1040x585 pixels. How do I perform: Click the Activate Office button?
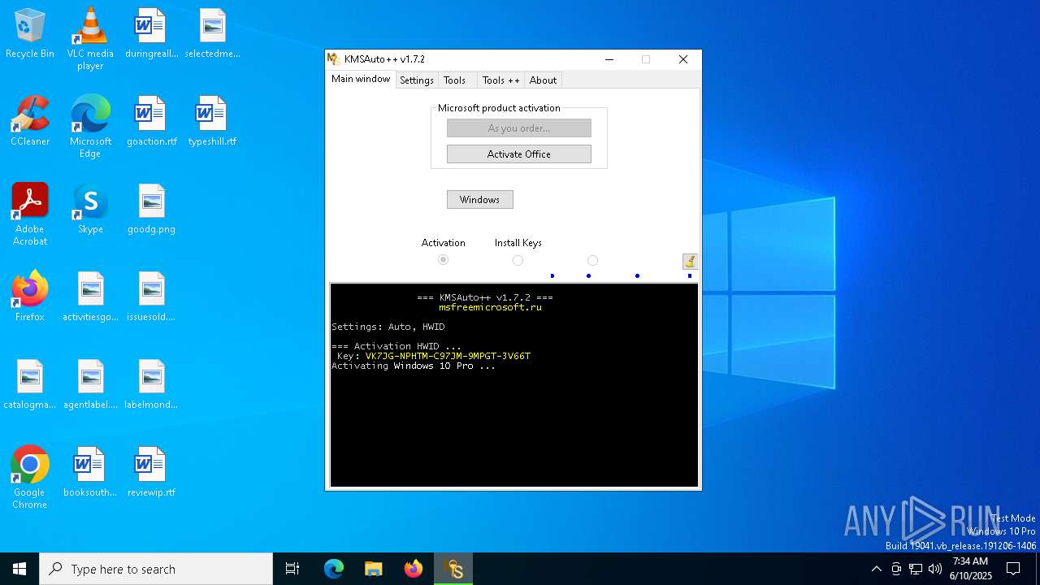[x=519, y=154]
